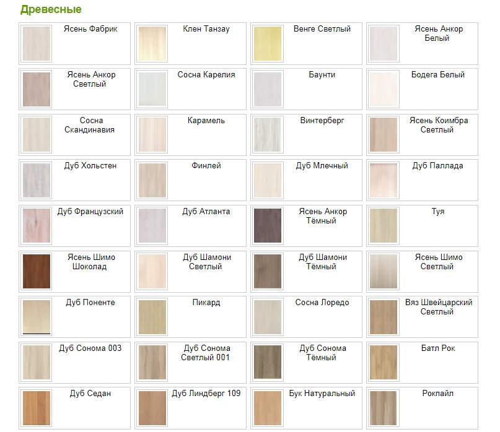Viewport: 500px width, 432px height.
Task: Open the Винтерберг option label
Action: [322, 121]
